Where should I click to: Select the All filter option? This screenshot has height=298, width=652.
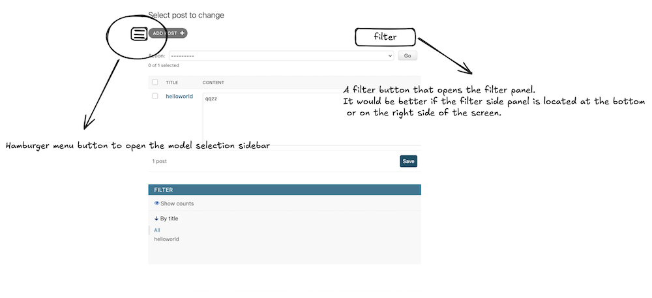click(x=156, y=230)
